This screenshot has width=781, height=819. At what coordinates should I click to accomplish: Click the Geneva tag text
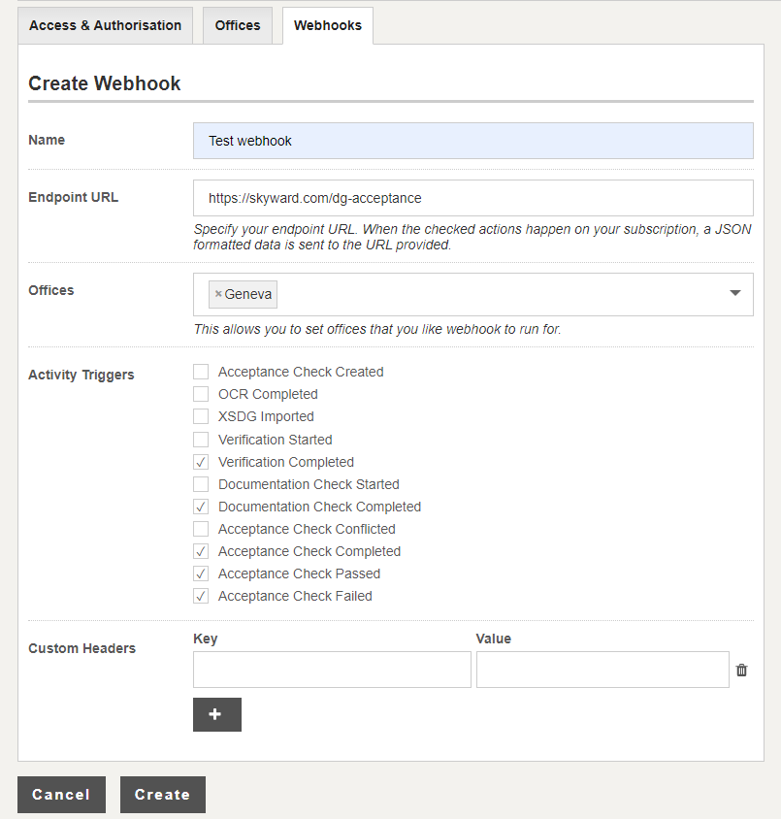[x=248, y=294]
